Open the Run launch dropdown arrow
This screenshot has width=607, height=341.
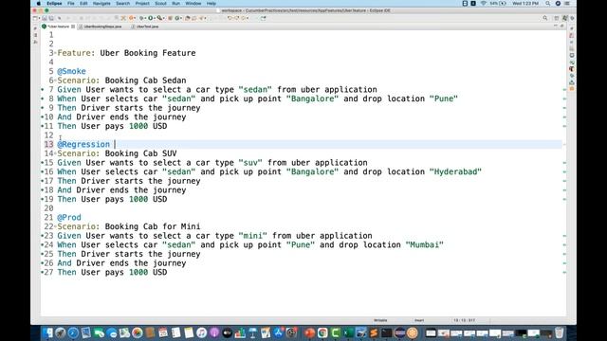pyautogui.click(x=154, y=18)
